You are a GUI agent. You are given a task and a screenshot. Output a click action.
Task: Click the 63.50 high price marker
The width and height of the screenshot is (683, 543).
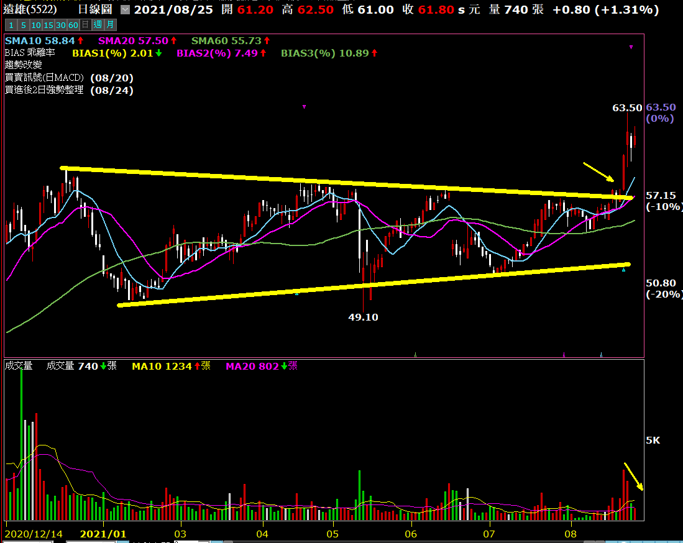pos(626,107)
